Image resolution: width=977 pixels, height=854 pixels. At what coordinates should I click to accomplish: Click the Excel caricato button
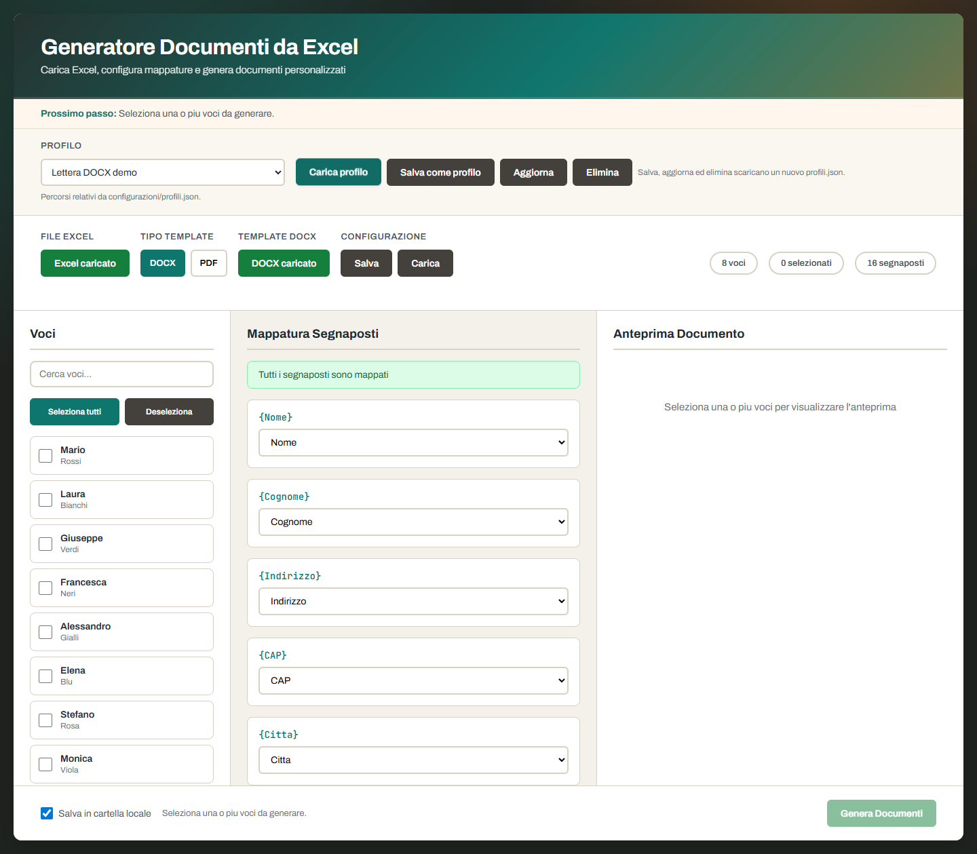tap(85, 263)
